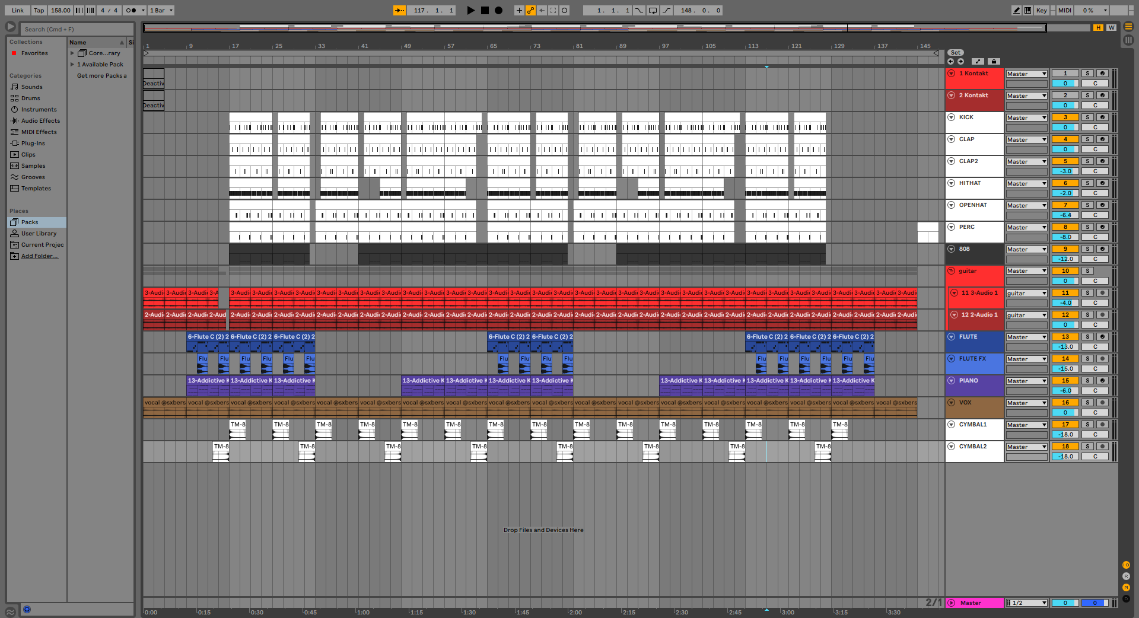Adjust the CLAP2 track volume slider
Viewport: 1139px width, 618px height.
pyautogui.click(x=1065, y=171)
